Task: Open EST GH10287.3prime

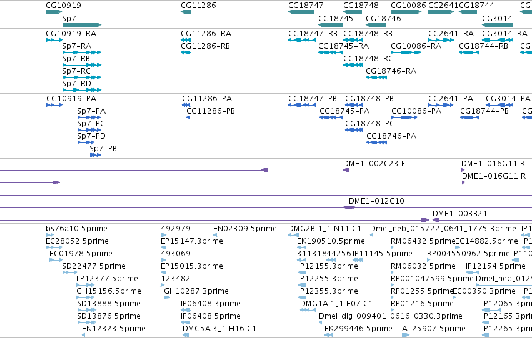Action: [x=196, y=291]
